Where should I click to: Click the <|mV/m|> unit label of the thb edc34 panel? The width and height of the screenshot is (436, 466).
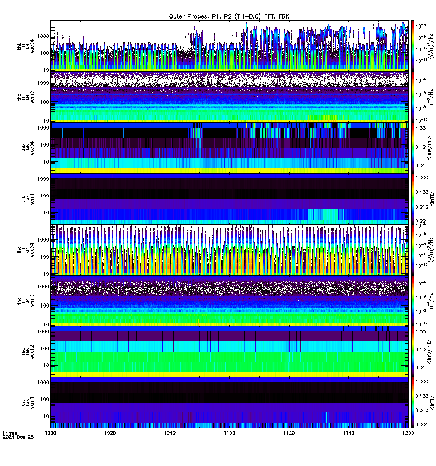[x=429, y=147]
